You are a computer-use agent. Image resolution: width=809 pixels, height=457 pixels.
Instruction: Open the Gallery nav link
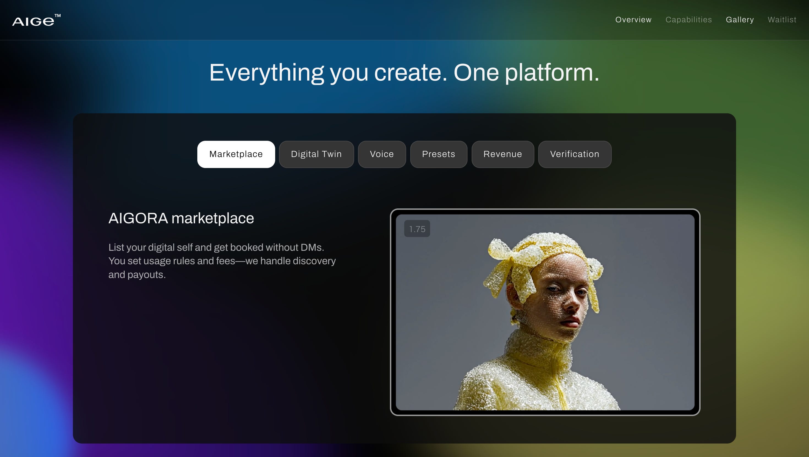pos(740,20)
